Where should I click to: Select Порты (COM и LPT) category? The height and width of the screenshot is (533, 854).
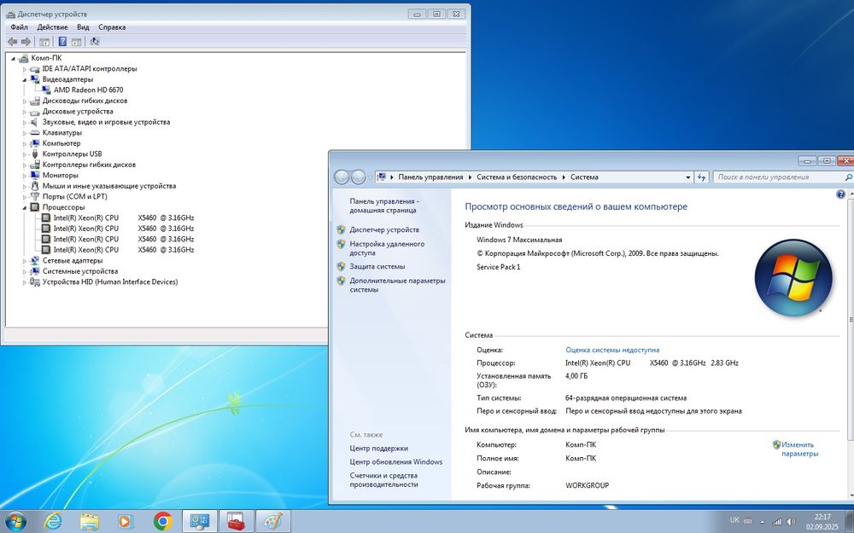click(x=74, y=196)
